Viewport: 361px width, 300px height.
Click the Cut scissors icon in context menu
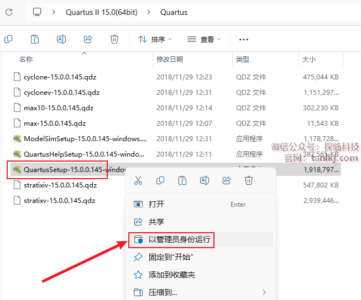click(138, 180)
